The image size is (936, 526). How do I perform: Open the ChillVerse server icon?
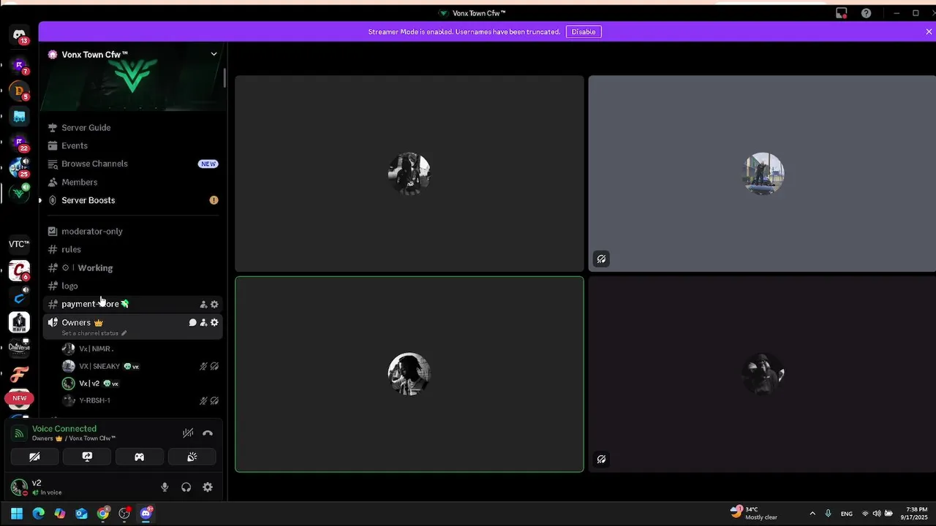click(x=20, y=347)
